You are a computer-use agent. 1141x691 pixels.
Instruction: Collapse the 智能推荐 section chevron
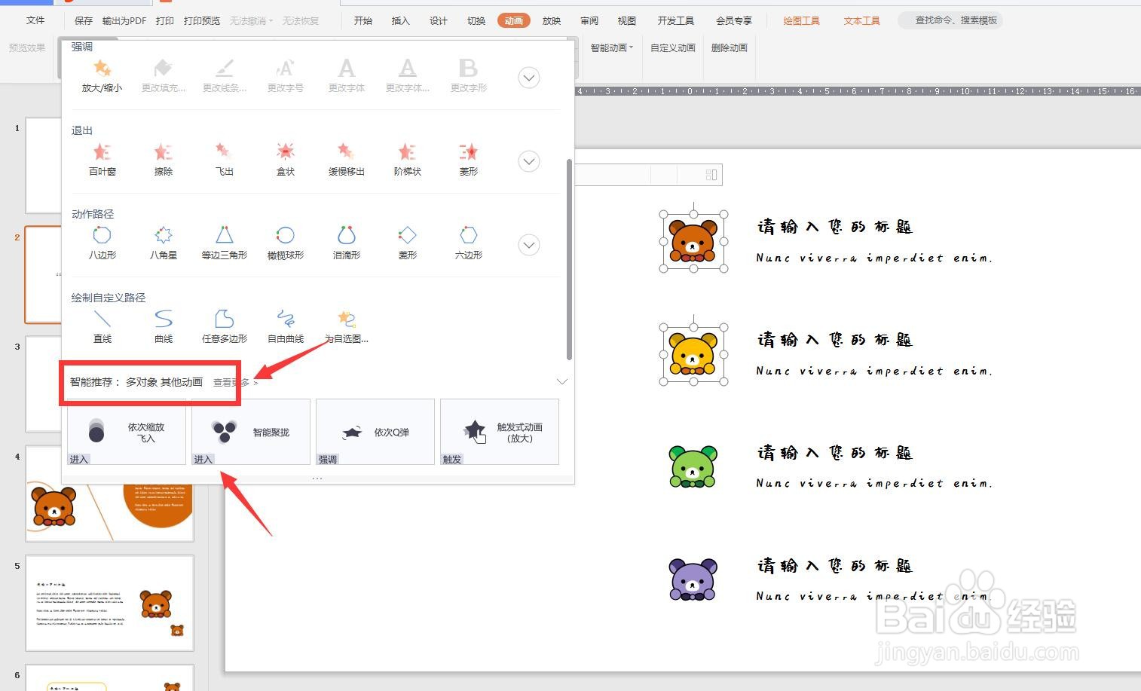tap(562, 381)
